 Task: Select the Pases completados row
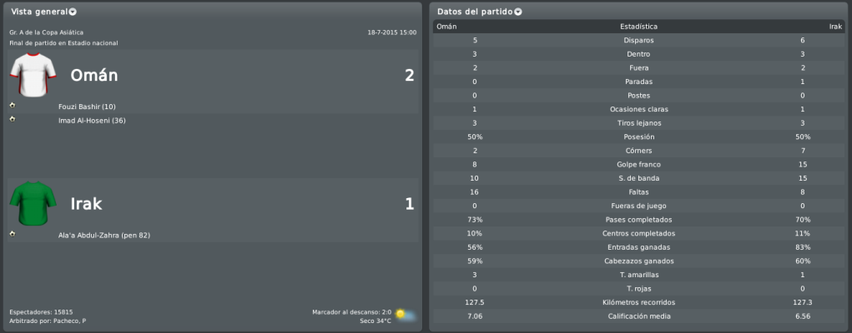tap(638, 220)
